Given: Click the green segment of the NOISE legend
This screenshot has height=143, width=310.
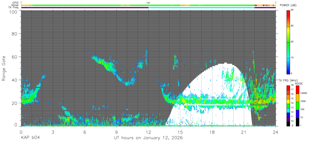Looking at the screenshot, I should tap(297, 106).
